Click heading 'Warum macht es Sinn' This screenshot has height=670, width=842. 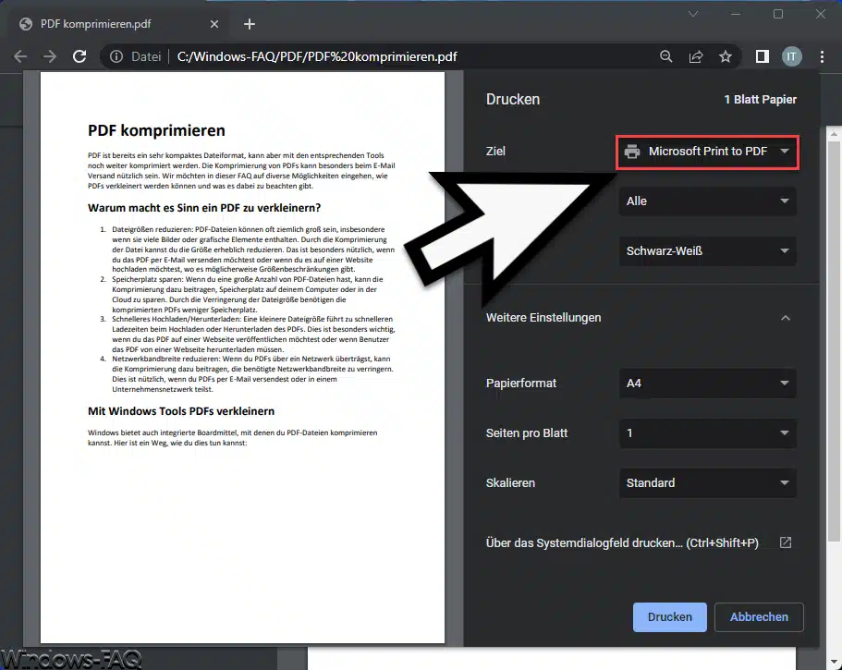tap(204, 208)
